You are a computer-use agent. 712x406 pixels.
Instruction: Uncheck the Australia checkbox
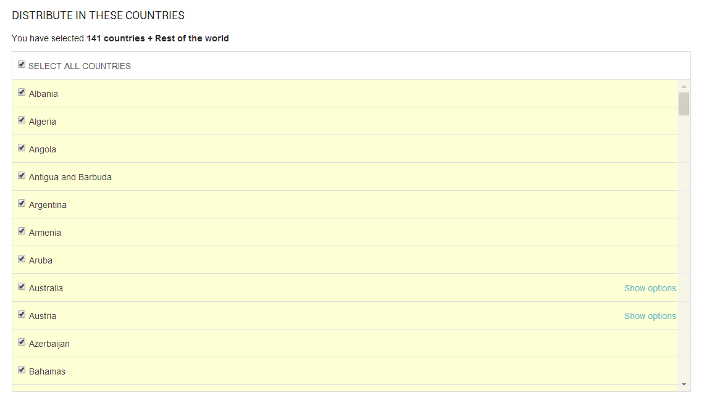22,287
